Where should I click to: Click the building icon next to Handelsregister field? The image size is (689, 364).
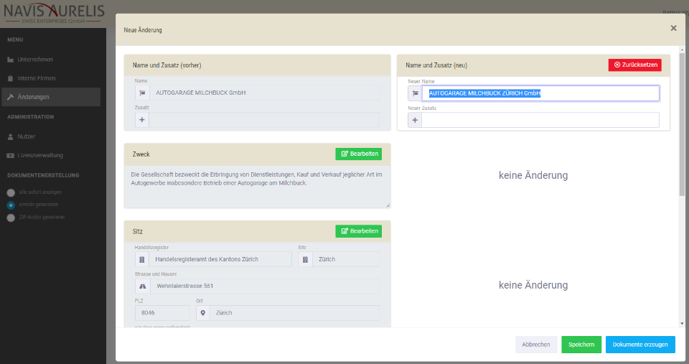click(142, 259)
